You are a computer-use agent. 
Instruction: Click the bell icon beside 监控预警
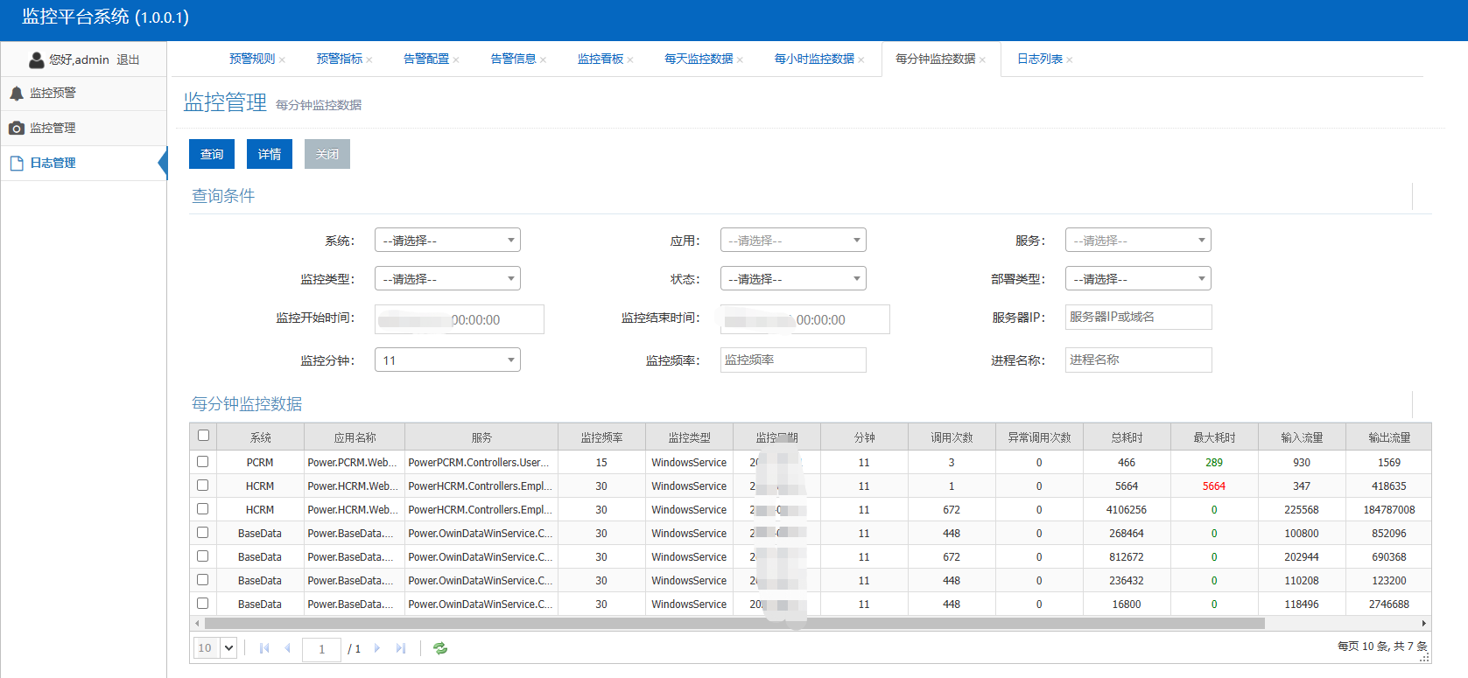click(17, 93)
